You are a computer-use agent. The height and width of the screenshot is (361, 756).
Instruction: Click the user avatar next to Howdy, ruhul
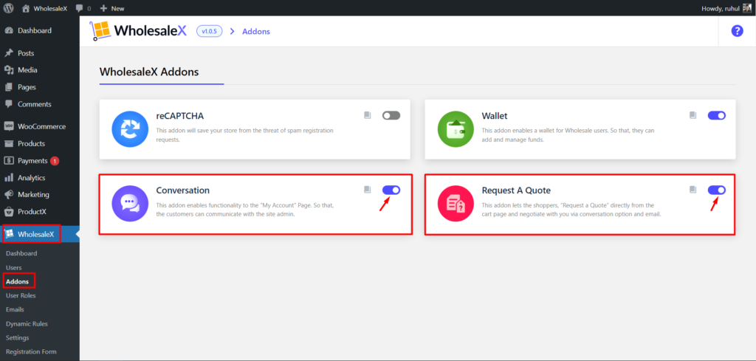pyautogui.click(x=746, y=8)
